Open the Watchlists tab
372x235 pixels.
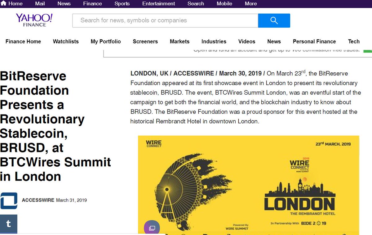coord(66,41)
